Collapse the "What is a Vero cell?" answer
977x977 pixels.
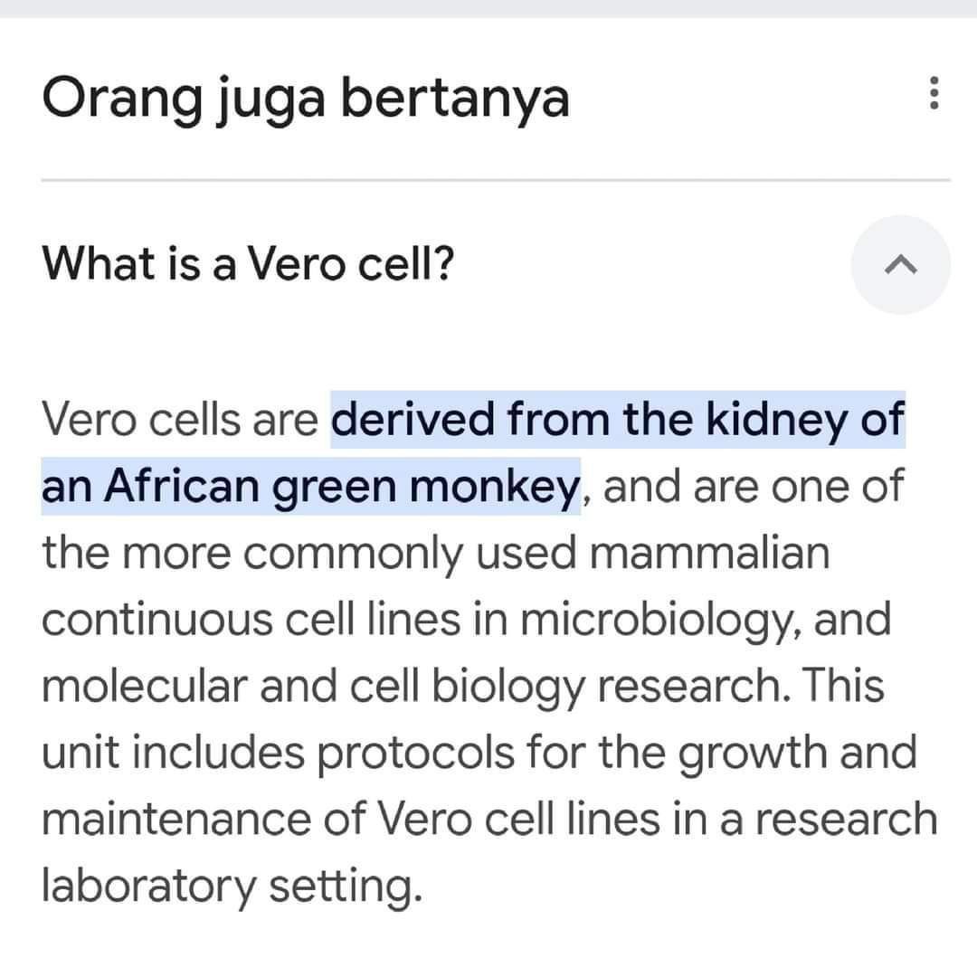tap(900, 264)
